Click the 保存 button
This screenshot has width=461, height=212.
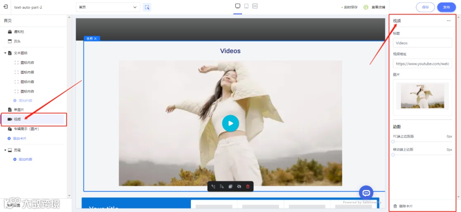click(425, 7)
